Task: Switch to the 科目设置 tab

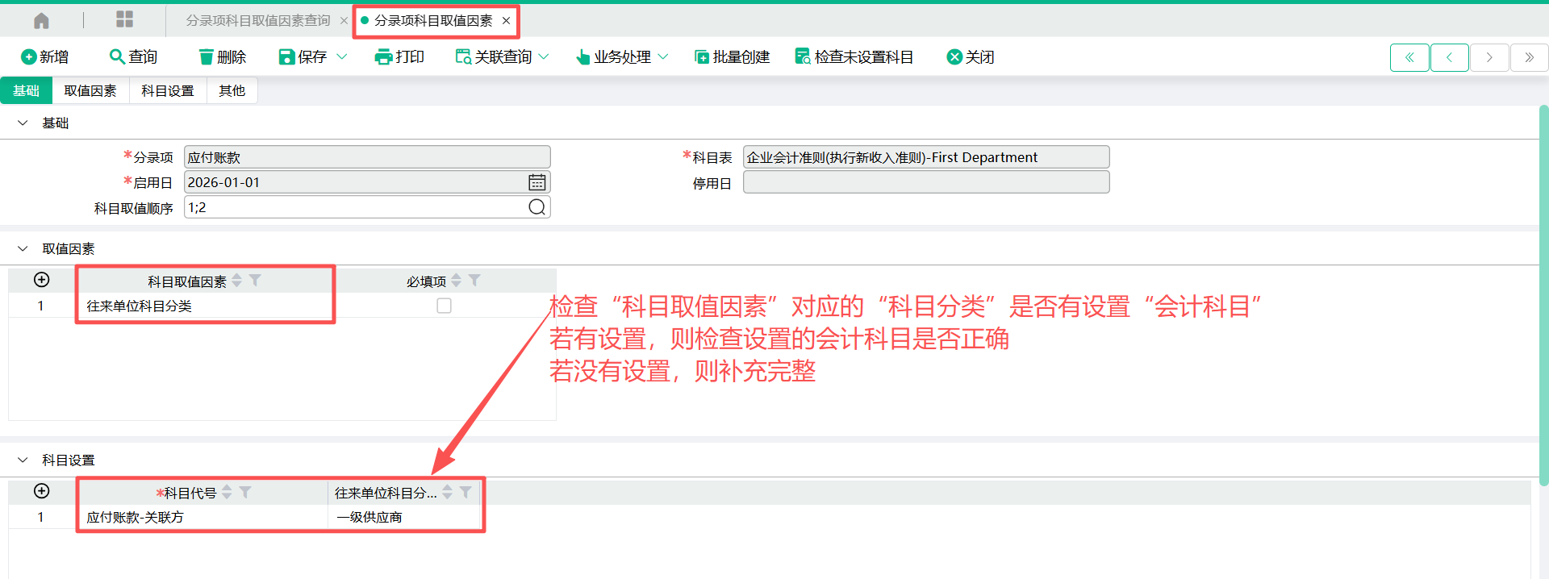Action: [167, 90]
